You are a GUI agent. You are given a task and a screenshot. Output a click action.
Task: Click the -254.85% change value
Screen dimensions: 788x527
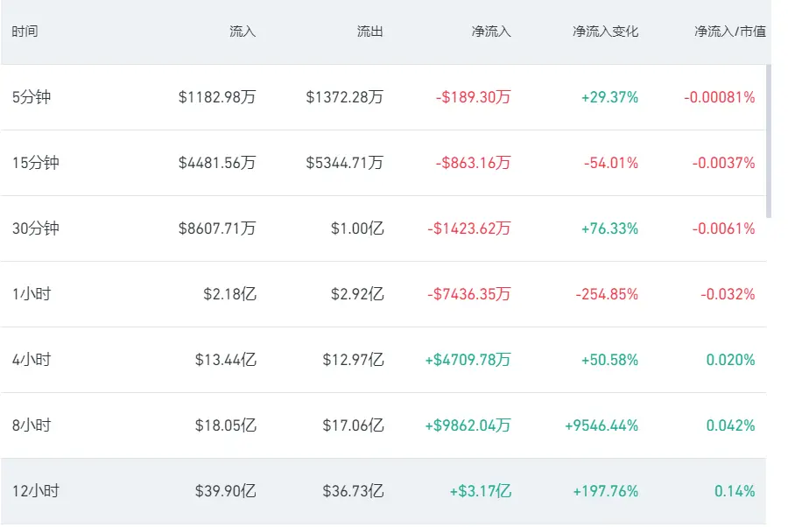tap(607, 294)
